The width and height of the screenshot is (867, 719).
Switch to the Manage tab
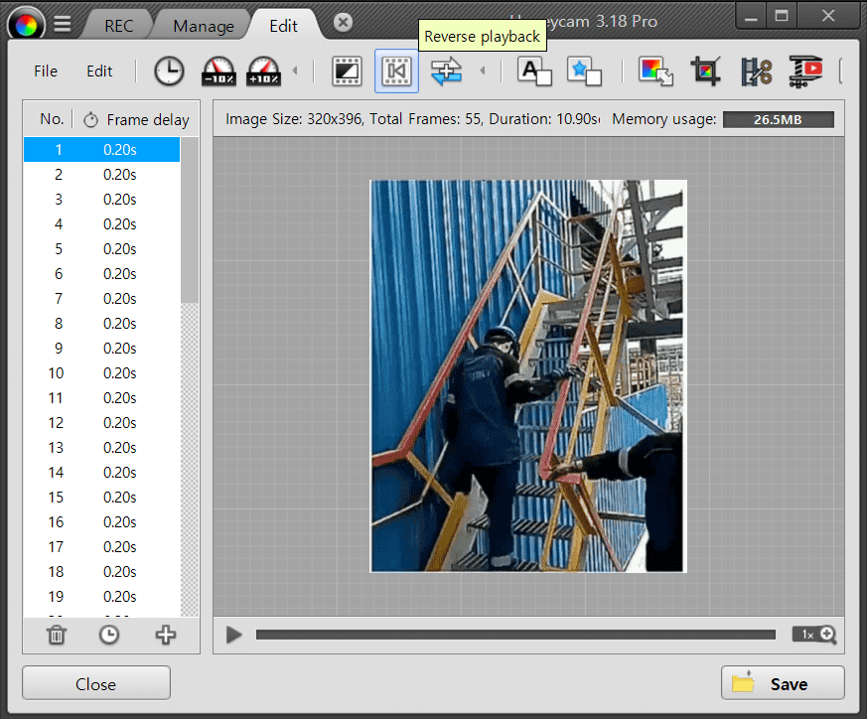(204, 26)
